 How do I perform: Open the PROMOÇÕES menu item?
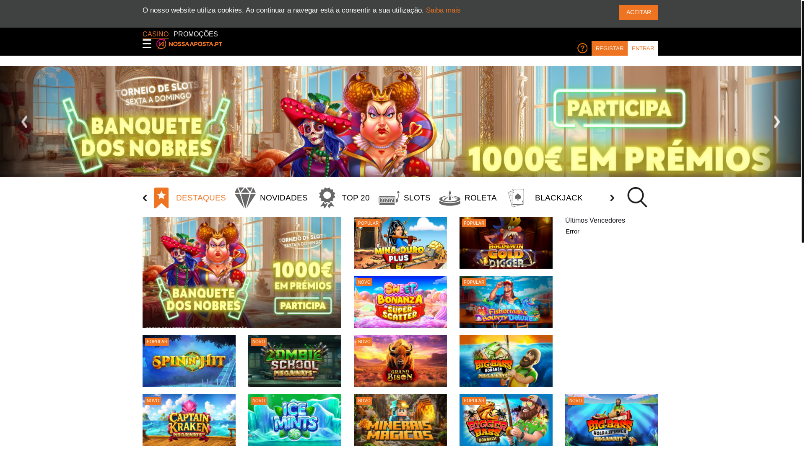[x=196, y=34]
